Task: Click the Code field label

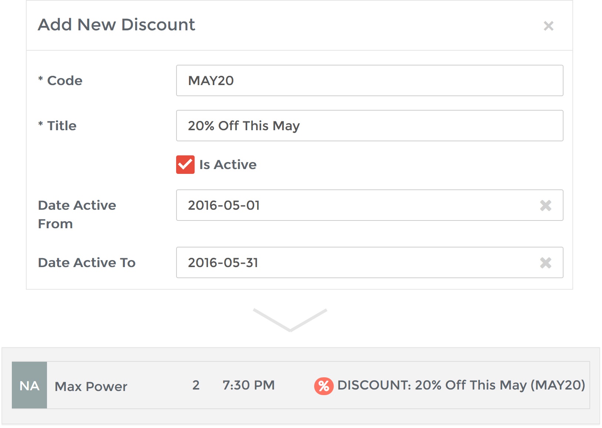Action: (60, 81)
